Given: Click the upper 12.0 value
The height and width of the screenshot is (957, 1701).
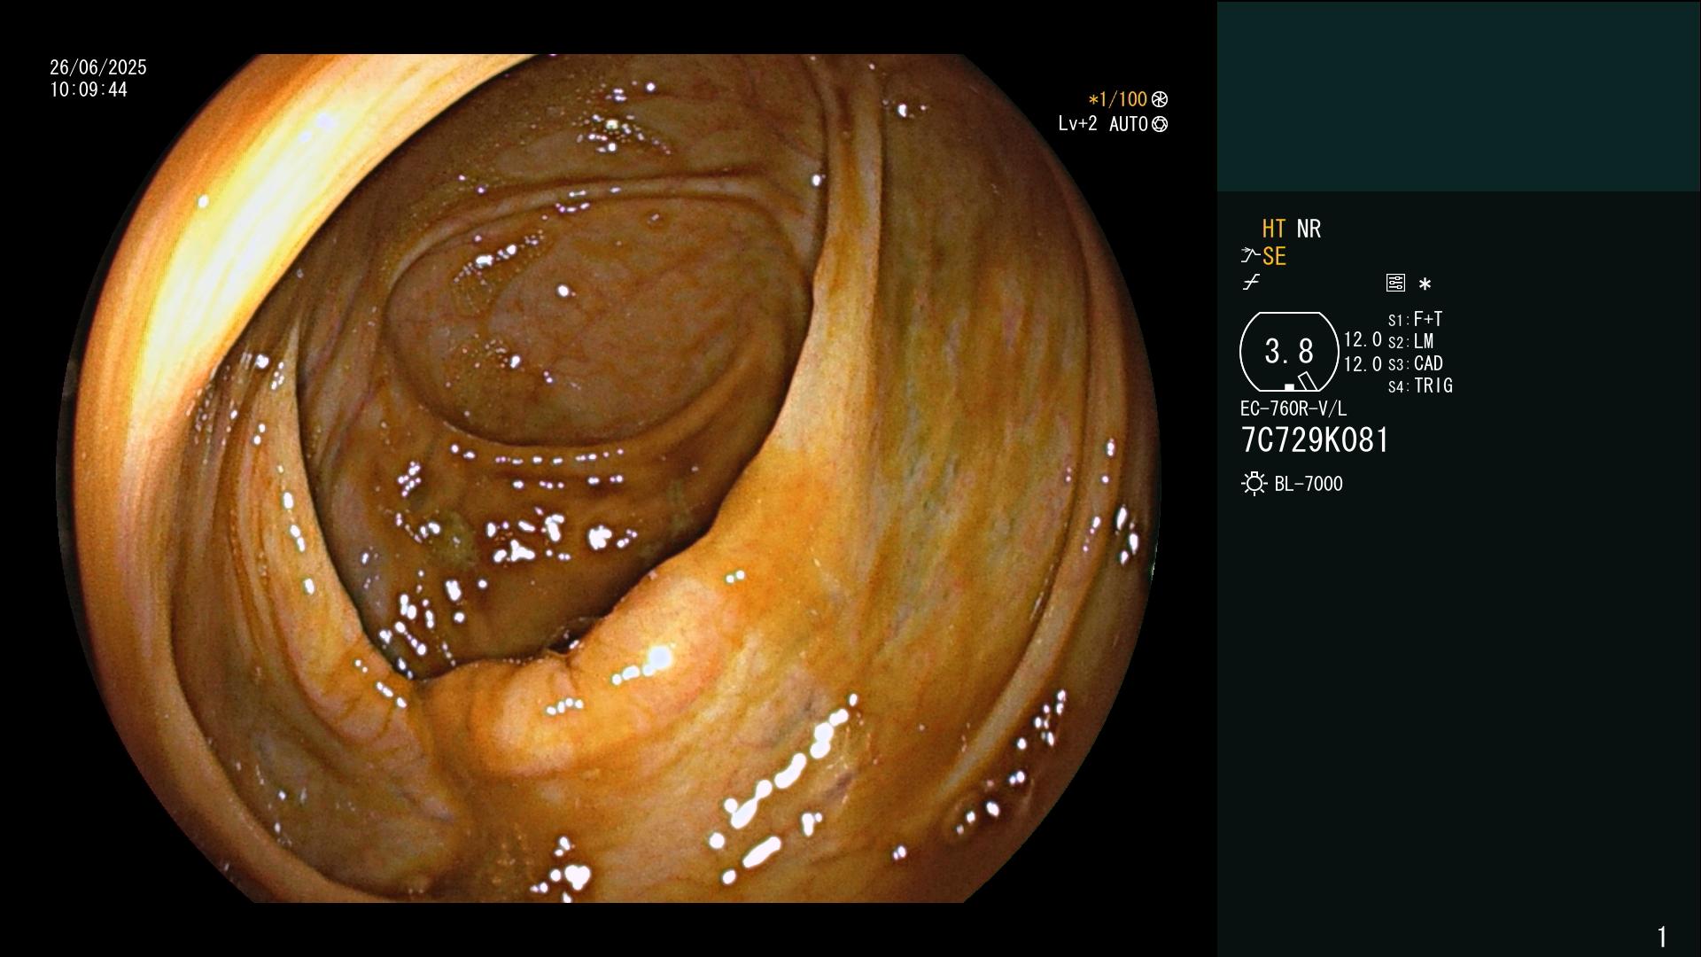Looking at the screenshot, I should coord(1363,339).
